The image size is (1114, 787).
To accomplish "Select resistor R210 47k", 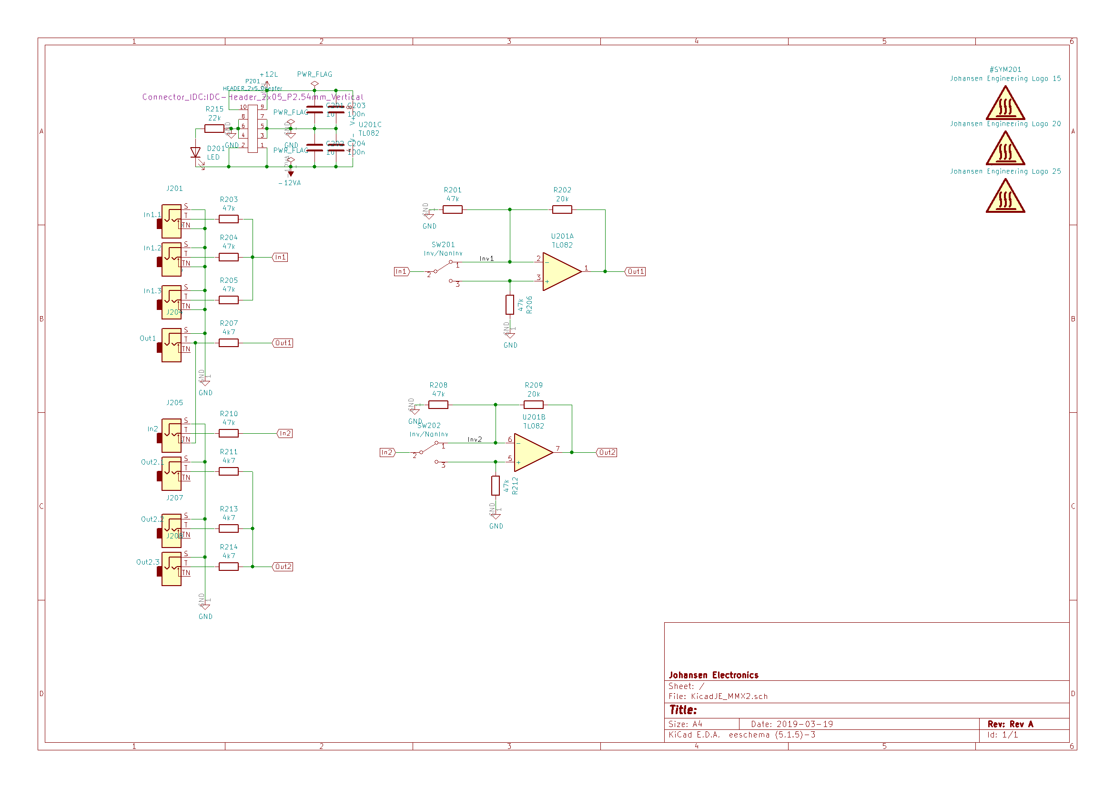I will point(229,434).
